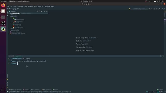Screen dimensions: 166x93
Task: Open the Refactor menu
Action: coord(31,6)
